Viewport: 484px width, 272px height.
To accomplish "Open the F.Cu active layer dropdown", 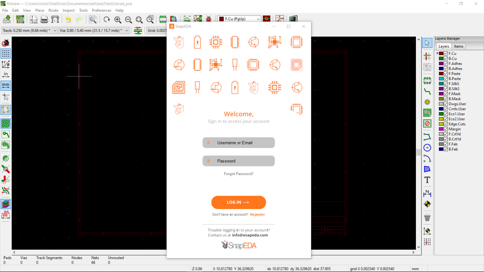I will click(x=239, y=19).
